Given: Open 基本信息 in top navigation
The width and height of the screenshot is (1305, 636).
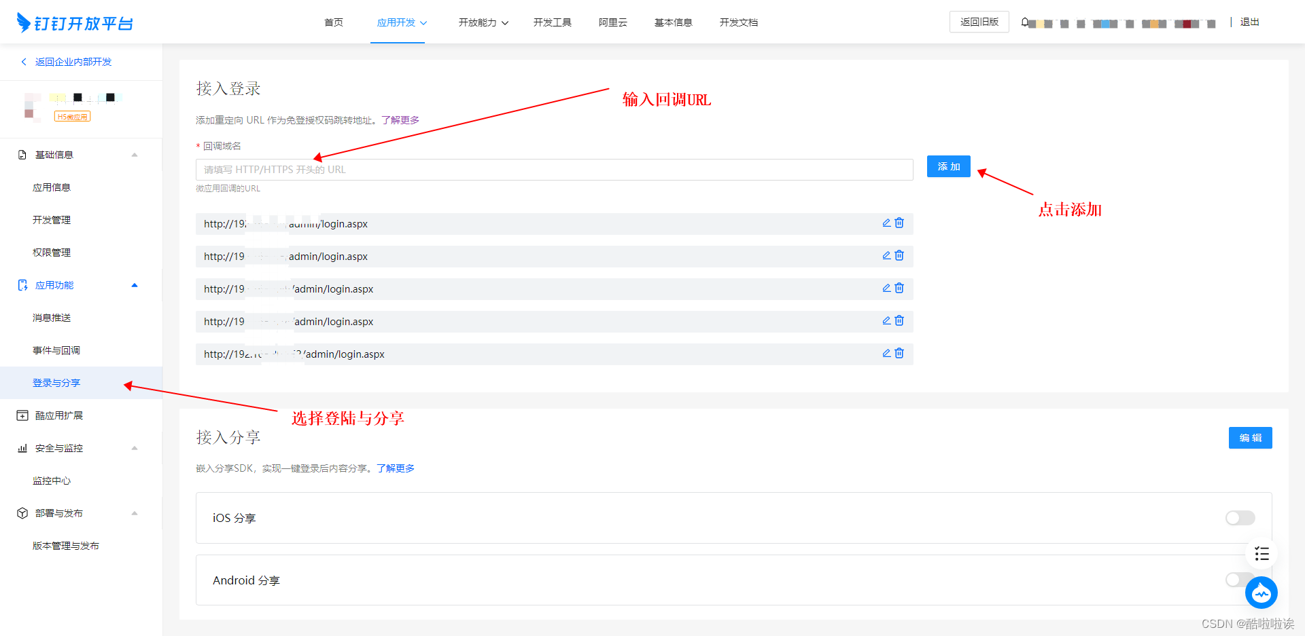Looking at the screenshot, I should tap(674, 22).
